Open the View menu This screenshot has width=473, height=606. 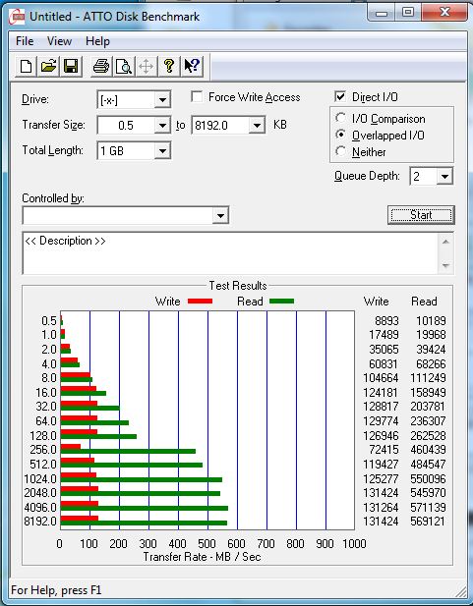point(59,41)
